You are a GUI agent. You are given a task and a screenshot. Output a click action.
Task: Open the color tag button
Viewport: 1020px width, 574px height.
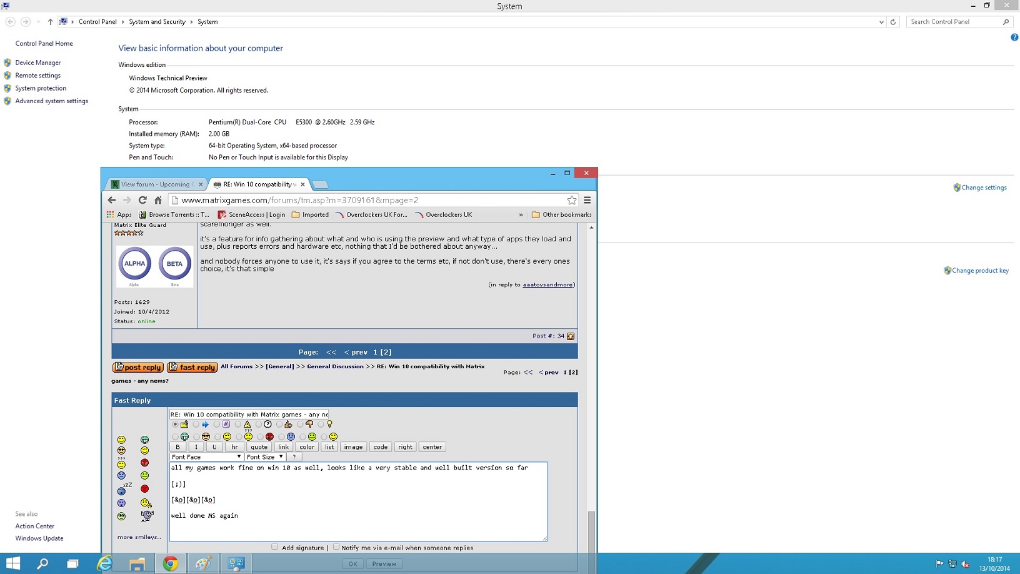pyautogui.click(x=307, y=447)
